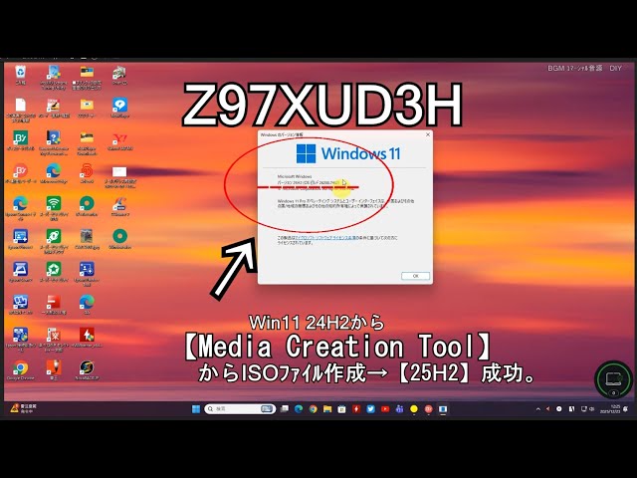Open the blue question mark book shortcut
Screen dimensions: 637x478
(x=53, y=141)
